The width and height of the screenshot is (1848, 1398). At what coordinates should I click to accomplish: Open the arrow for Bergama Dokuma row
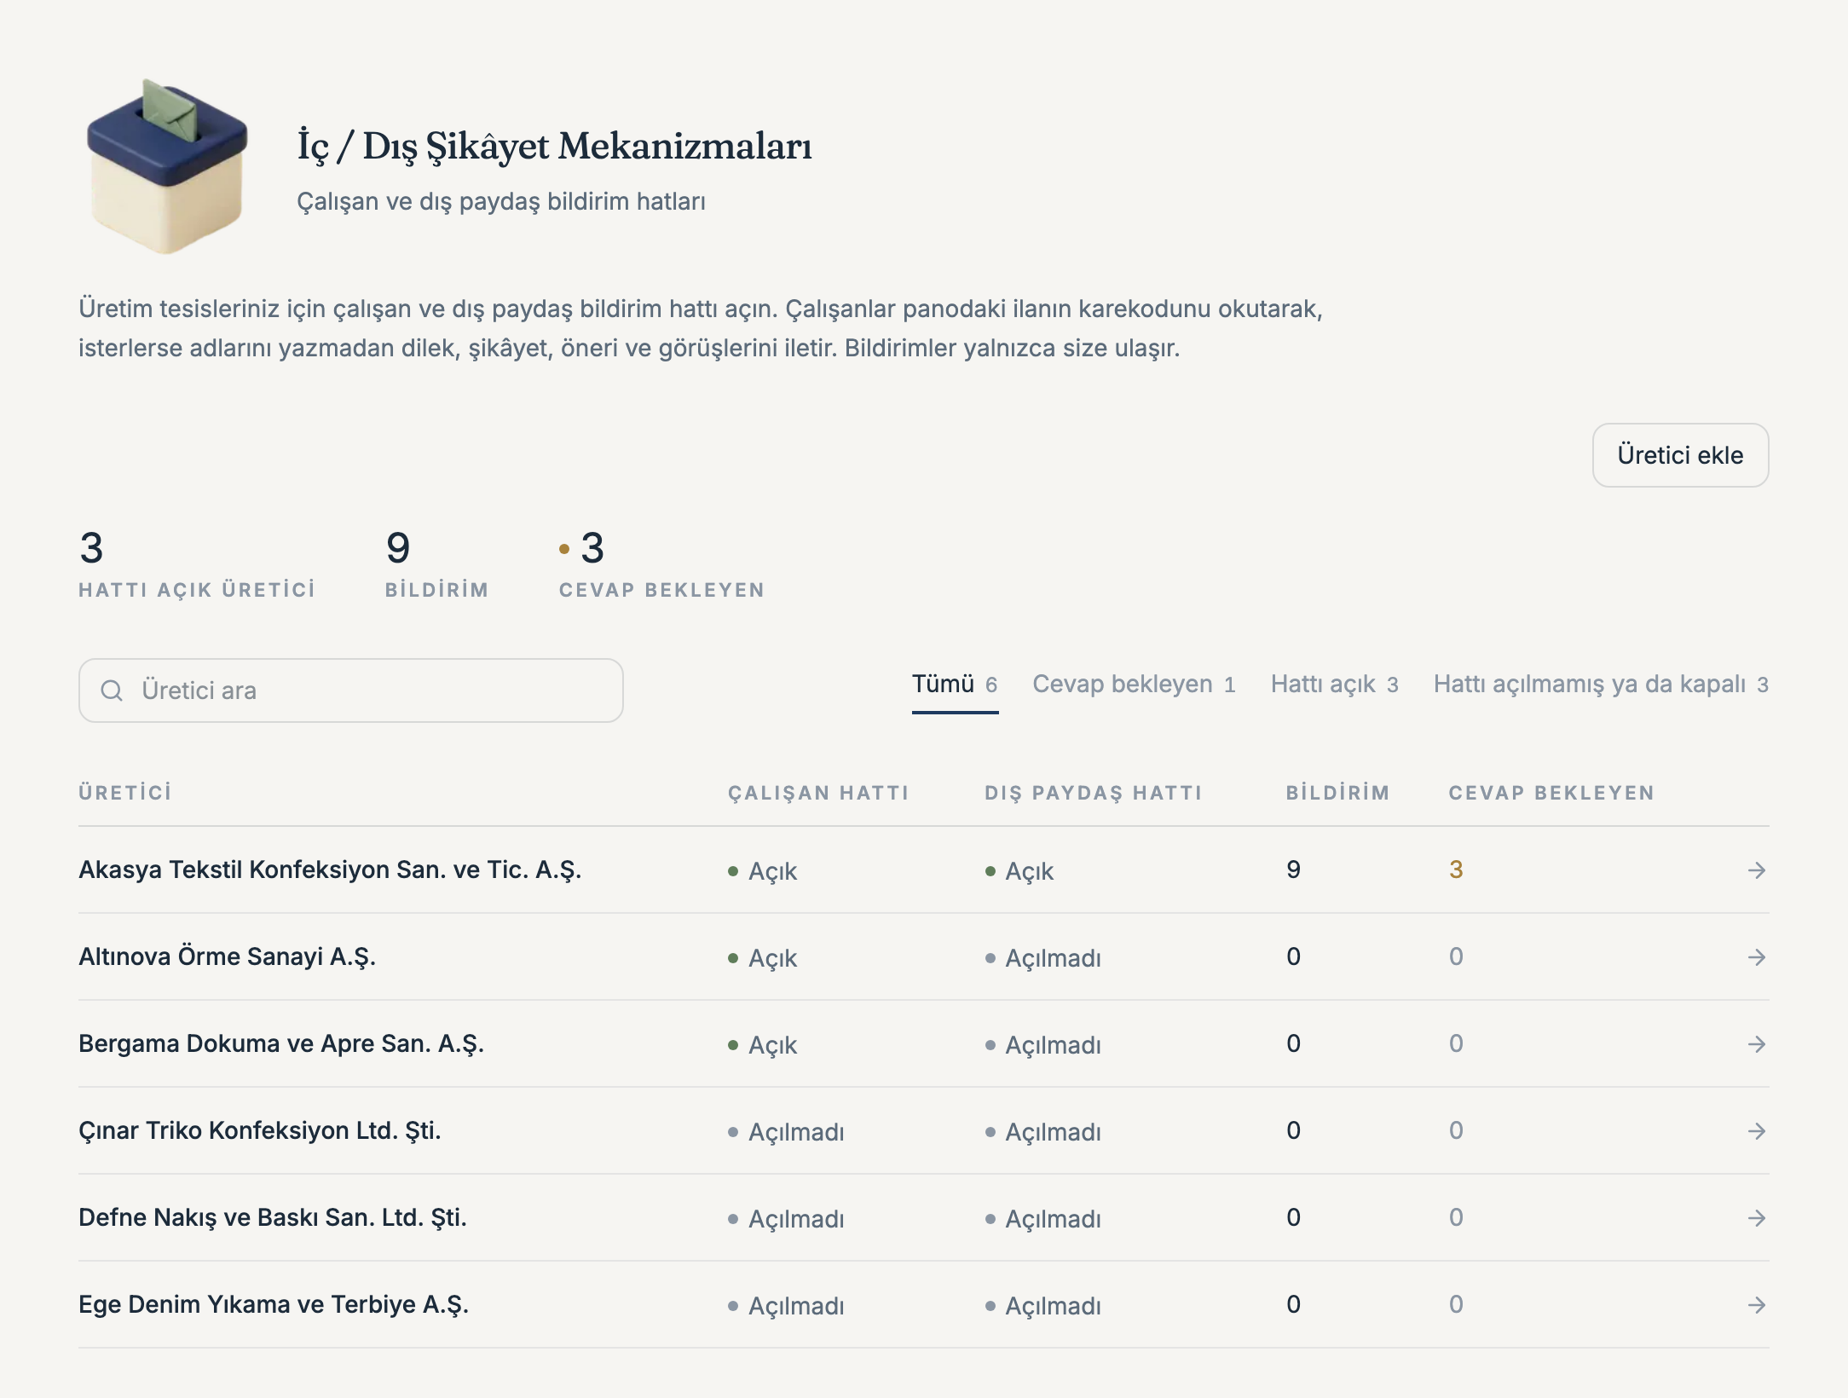[x=1756, y=1044]
